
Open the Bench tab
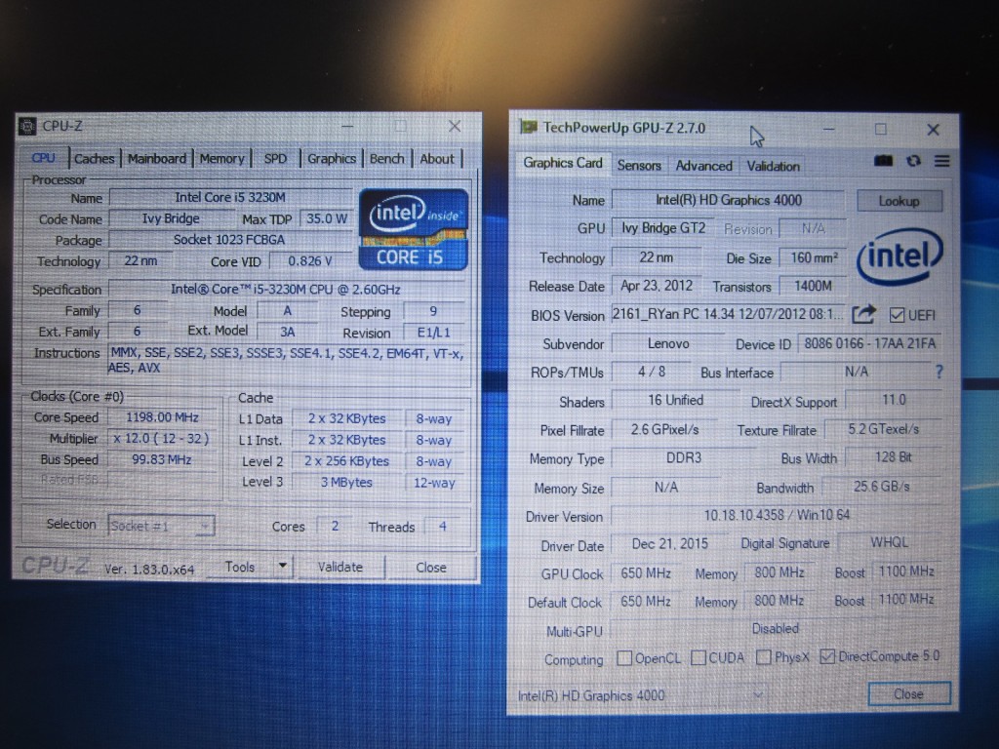pyautogui.click(x=386, y=159)
